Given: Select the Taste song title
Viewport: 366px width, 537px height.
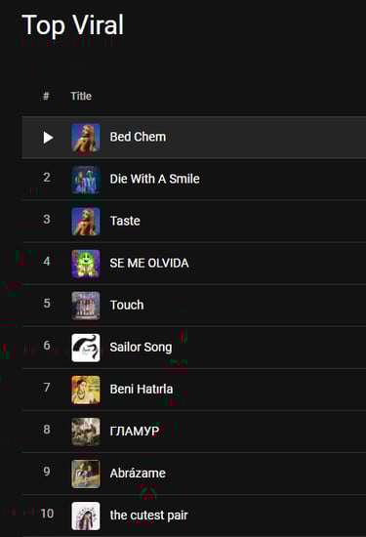Looking at the screenshot, I should 125,221.
